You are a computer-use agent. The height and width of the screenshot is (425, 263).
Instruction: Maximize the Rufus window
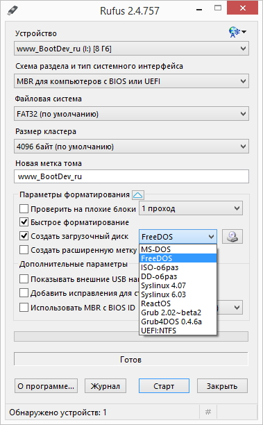218,8
